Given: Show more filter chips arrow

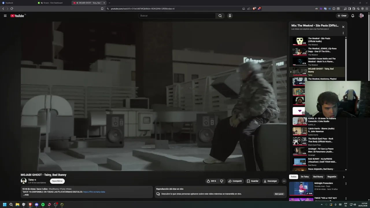Looking at the screenshot, I should pyautogui.click(x=344, y=177).
